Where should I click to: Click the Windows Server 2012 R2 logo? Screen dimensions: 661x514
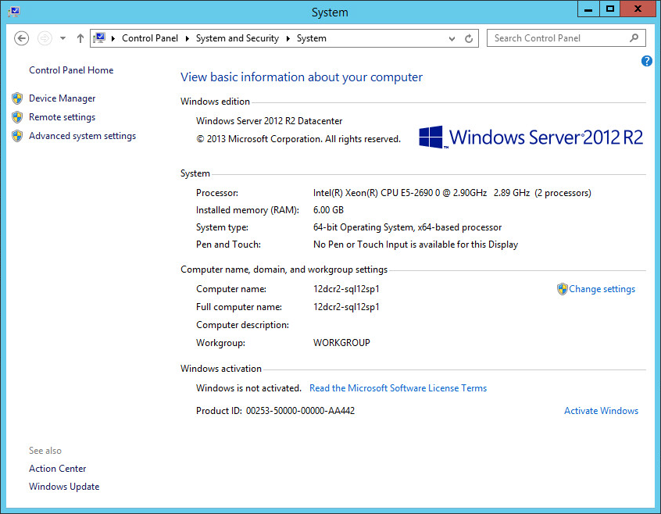click(x=531, y=137)
